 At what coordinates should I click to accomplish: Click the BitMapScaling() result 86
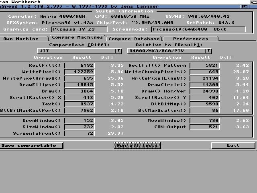pyautogui.click(x=205, y=111)
